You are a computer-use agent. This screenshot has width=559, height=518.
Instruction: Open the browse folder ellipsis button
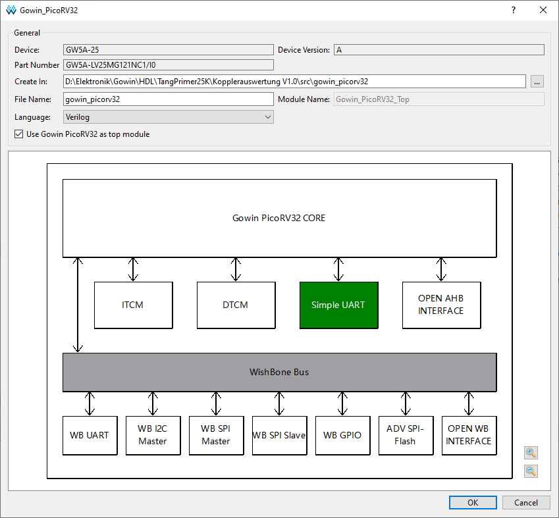[x=537, y=82]
